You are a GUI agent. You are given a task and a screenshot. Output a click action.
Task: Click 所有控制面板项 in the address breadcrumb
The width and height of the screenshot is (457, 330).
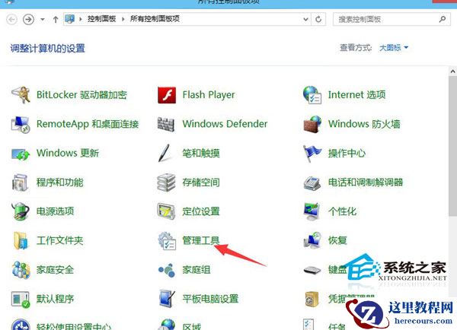point(155,19)
